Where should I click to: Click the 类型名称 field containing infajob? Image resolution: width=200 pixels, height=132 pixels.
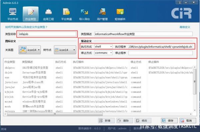[47, 34]
